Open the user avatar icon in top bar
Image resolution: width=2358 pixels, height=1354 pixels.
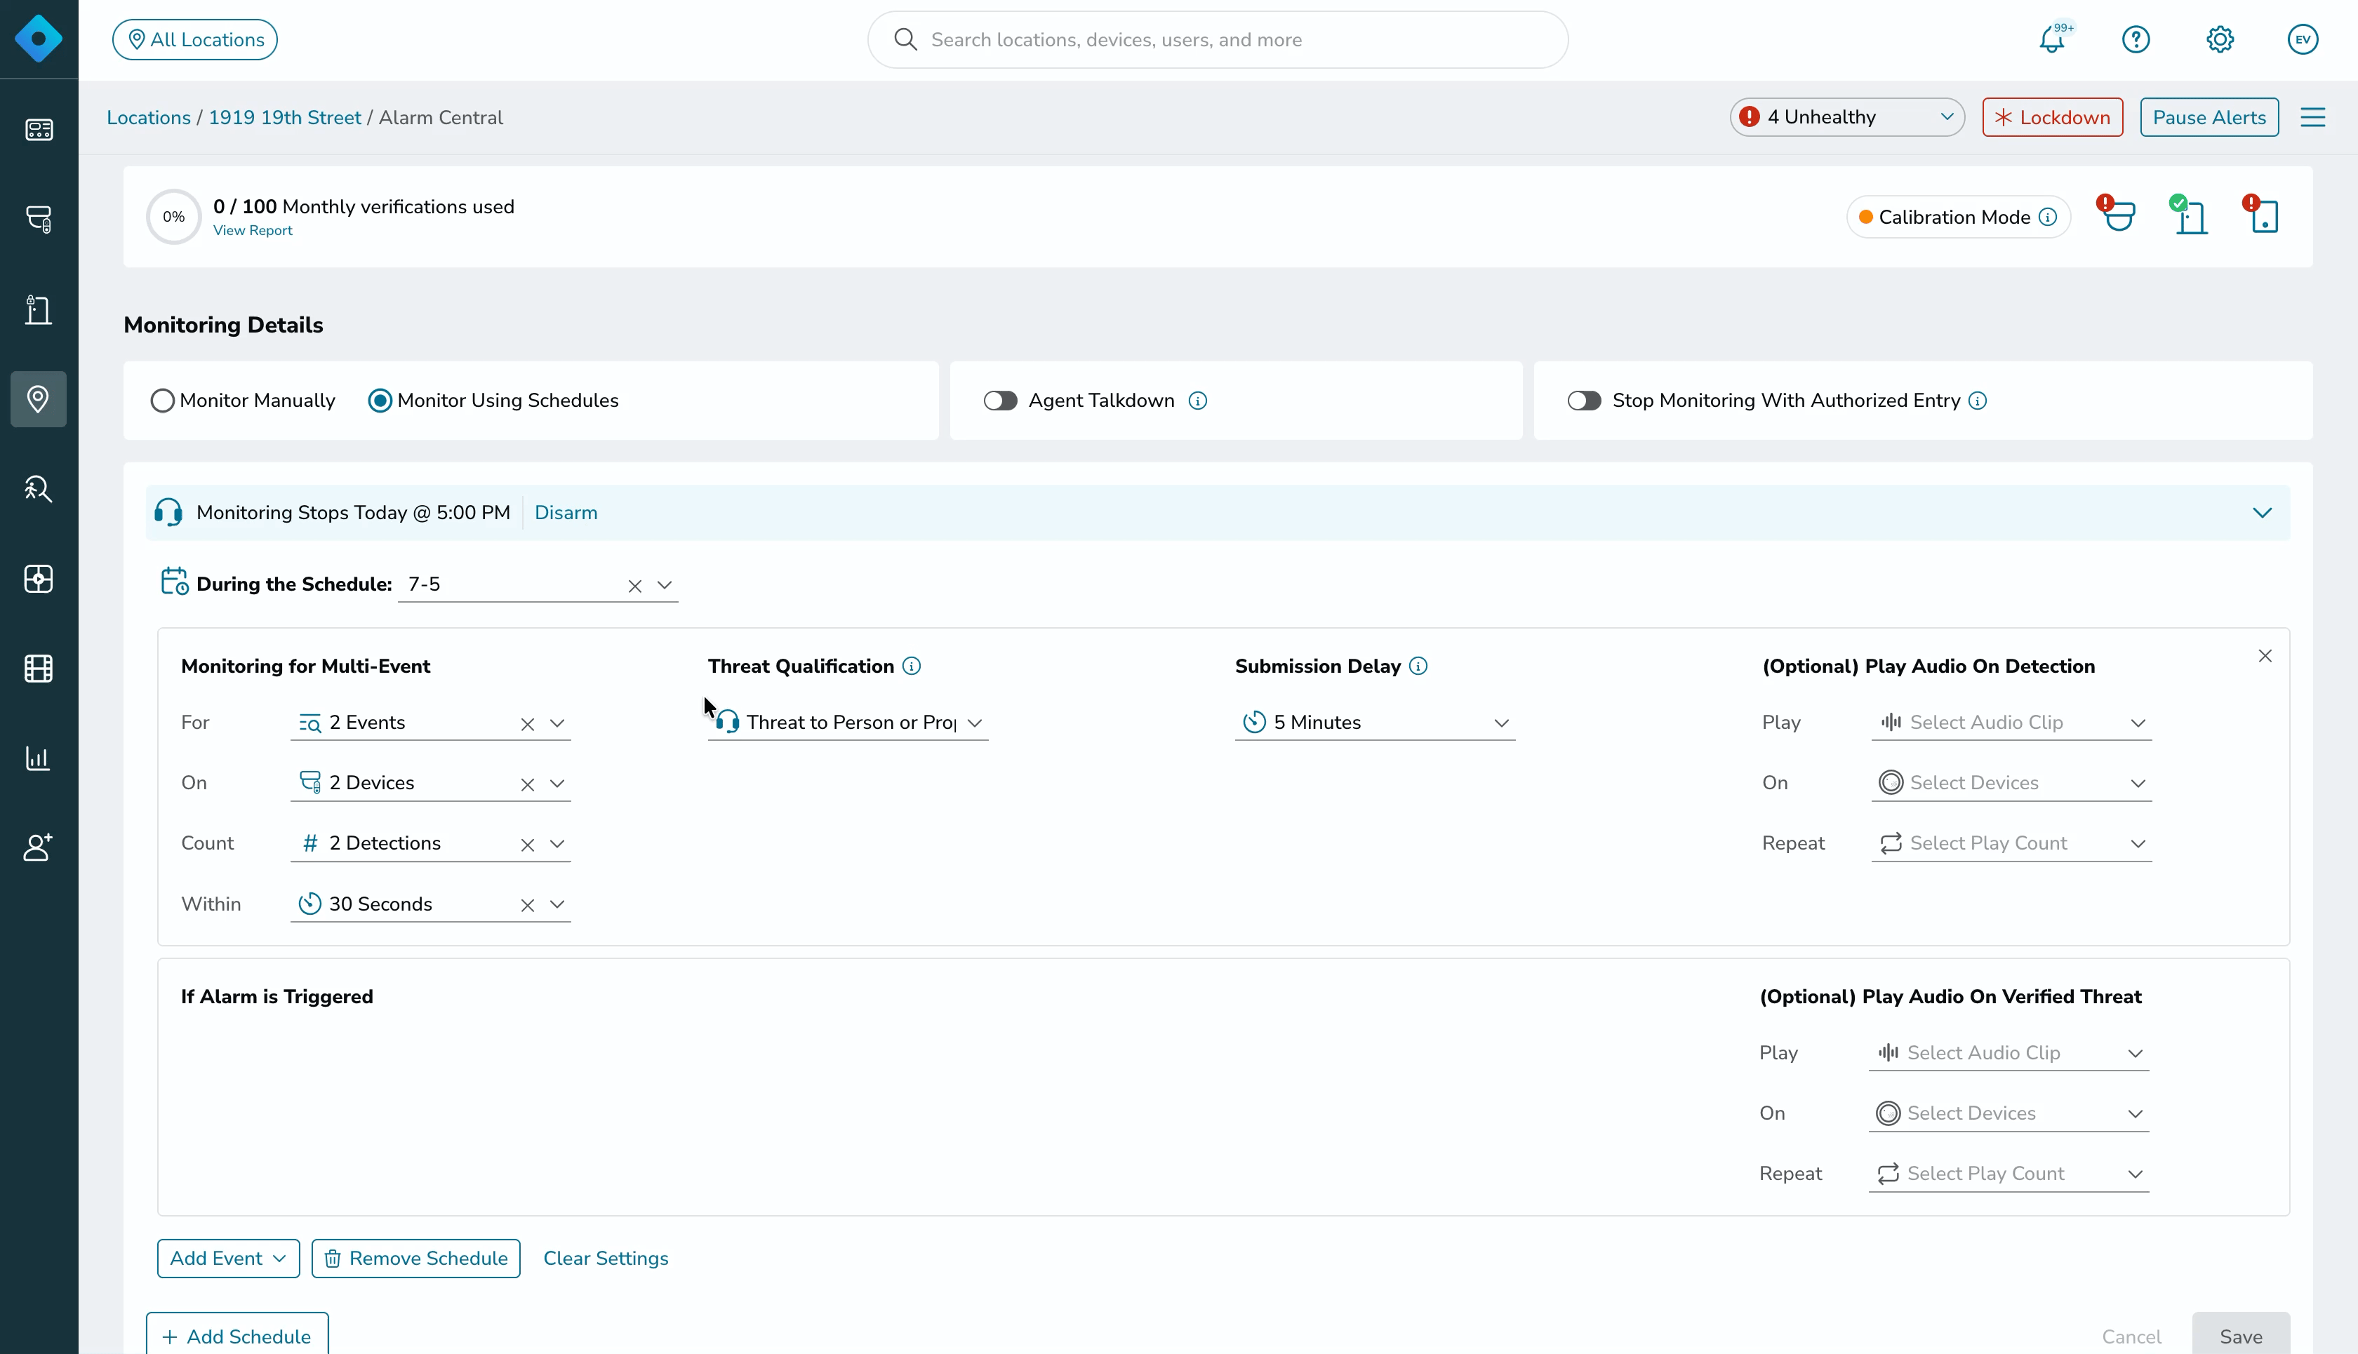[x=2303, y=40]
